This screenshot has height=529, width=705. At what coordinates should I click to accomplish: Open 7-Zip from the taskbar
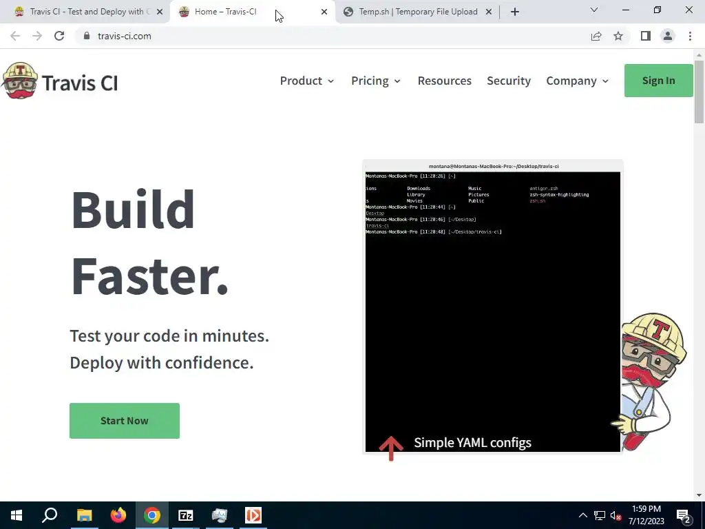[186, 515]
